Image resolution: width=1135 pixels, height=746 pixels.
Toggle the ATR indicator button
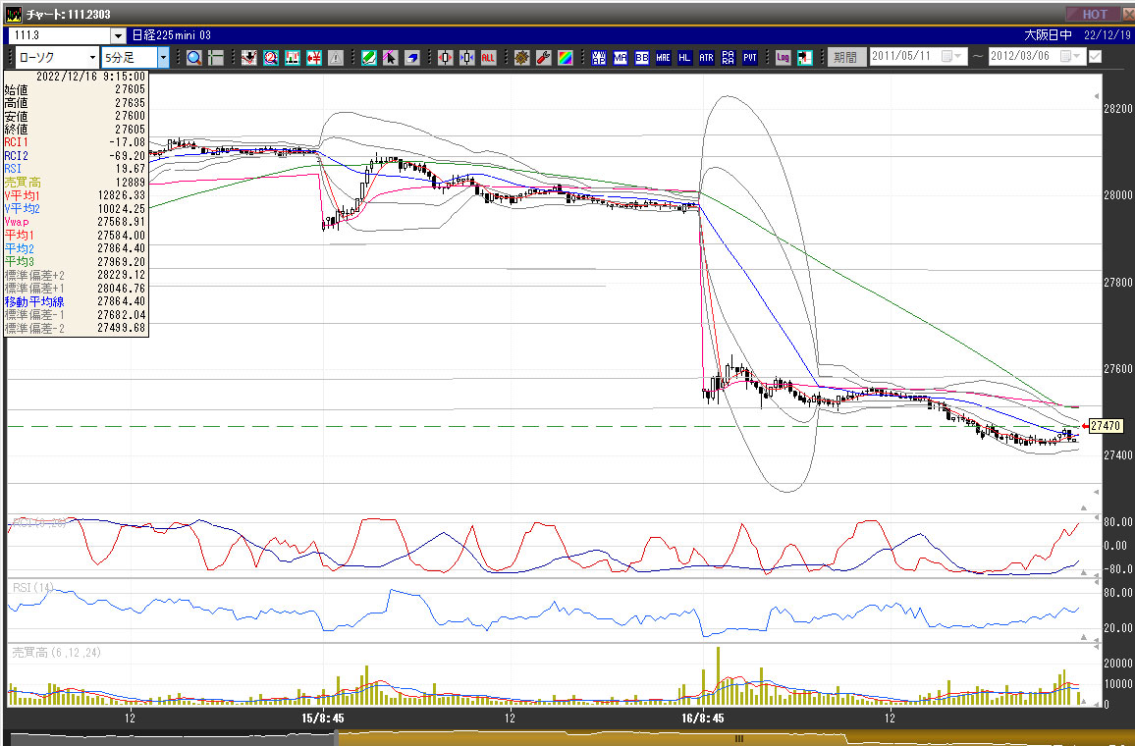pos(707,58)
